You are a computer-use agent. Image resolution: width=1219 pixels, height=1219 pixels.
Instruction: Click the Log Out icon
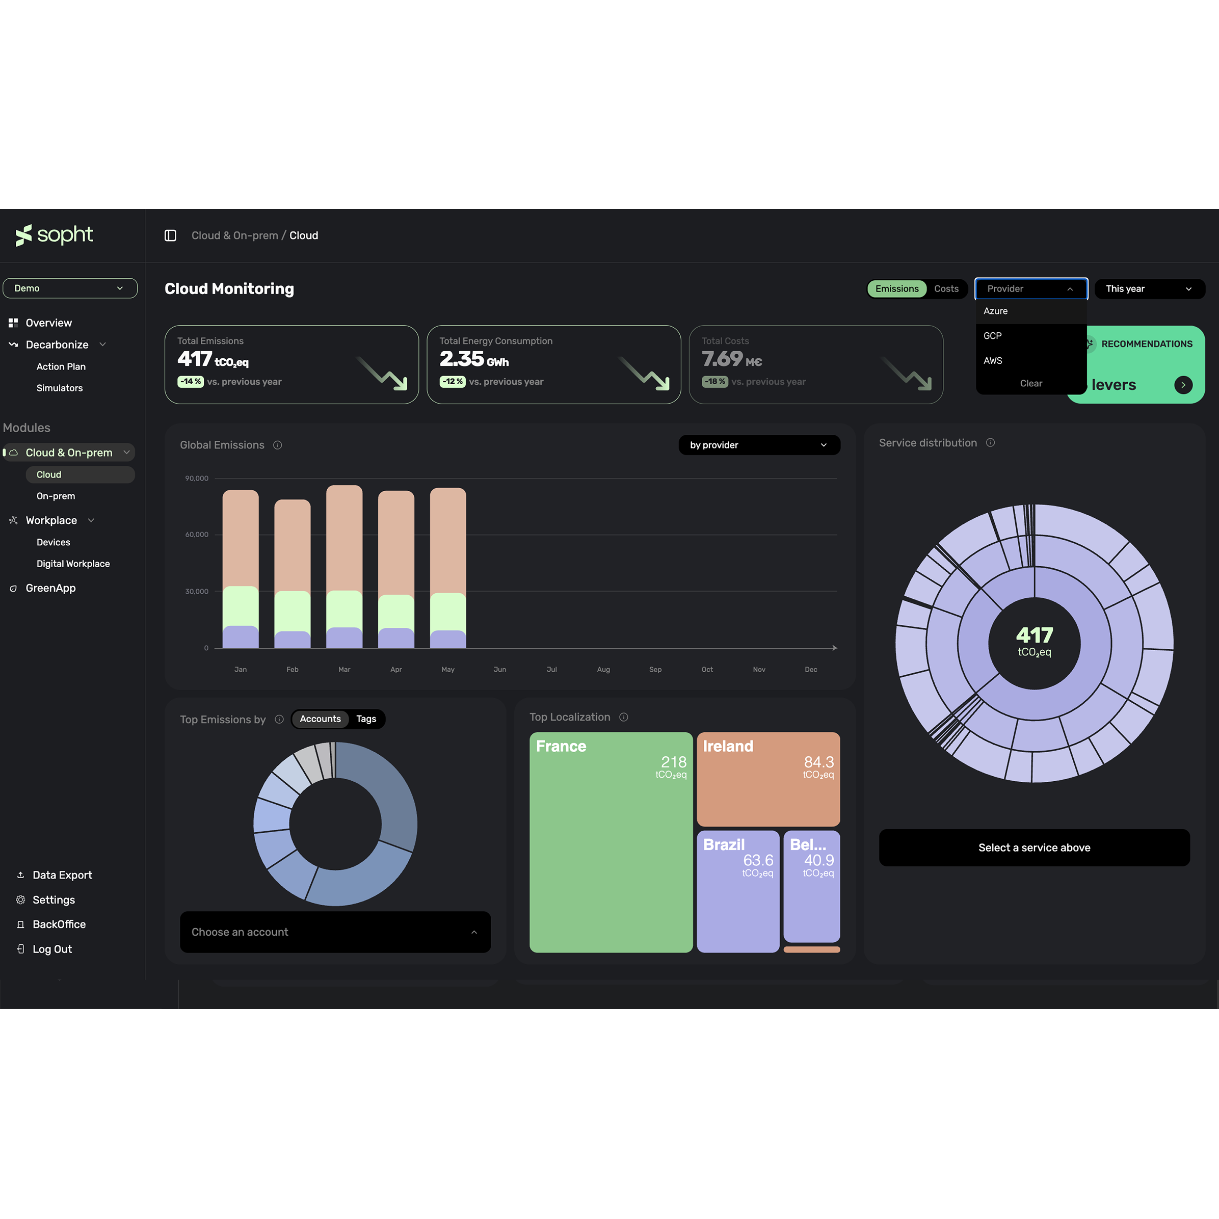[x=20, y=949]
